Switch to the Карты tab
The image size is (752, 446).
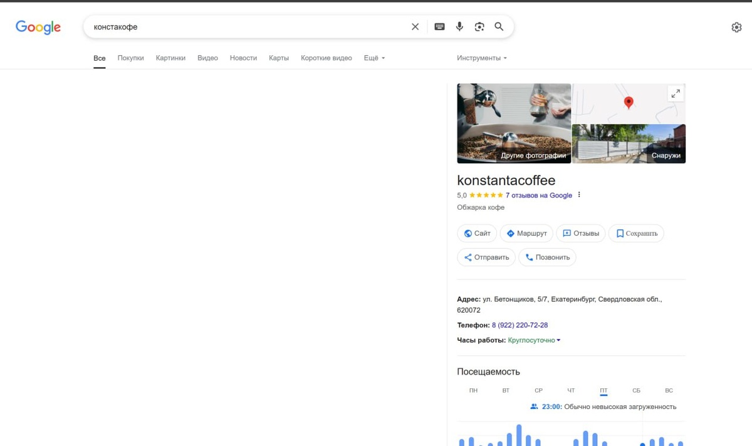[x=279, y=58]
